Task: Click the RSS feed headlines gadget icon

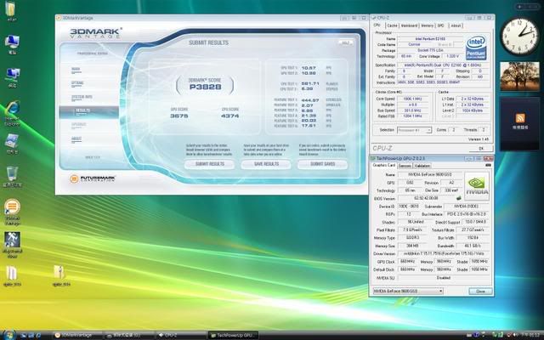Action: point(519,118)
